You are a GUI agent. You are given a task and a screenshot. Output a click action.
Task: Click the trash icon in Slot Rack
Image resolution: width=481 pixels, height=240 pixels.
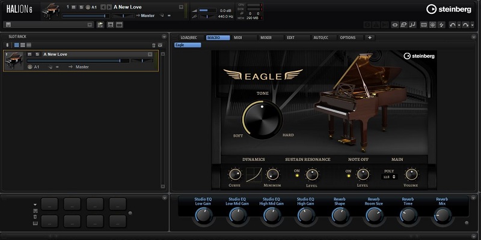click(x=154, y=45)
